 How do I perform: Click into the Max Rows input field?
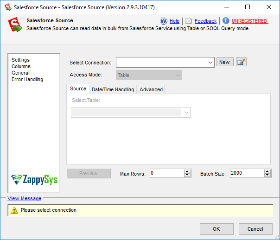[167, 173]
